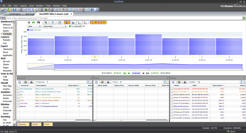Show Nodes panel as bar chart
The image size is (246, 133).
(185, 82)
